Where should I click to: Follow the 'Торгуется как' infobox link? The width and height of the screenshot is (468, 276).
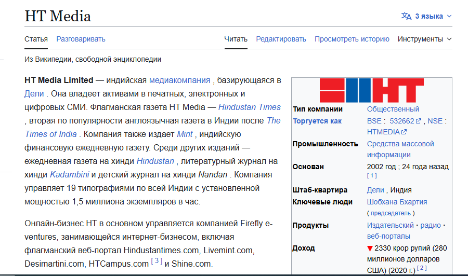[317, 121]
